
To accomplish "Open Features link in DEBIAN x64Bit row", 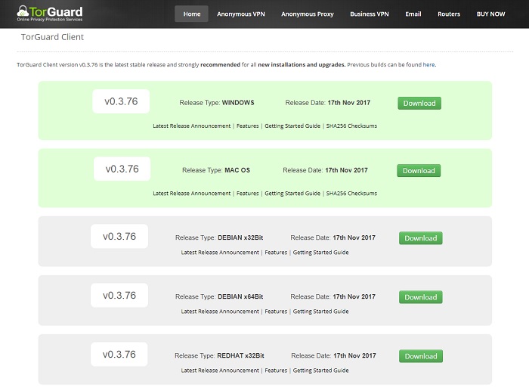I will pos(276,312).
